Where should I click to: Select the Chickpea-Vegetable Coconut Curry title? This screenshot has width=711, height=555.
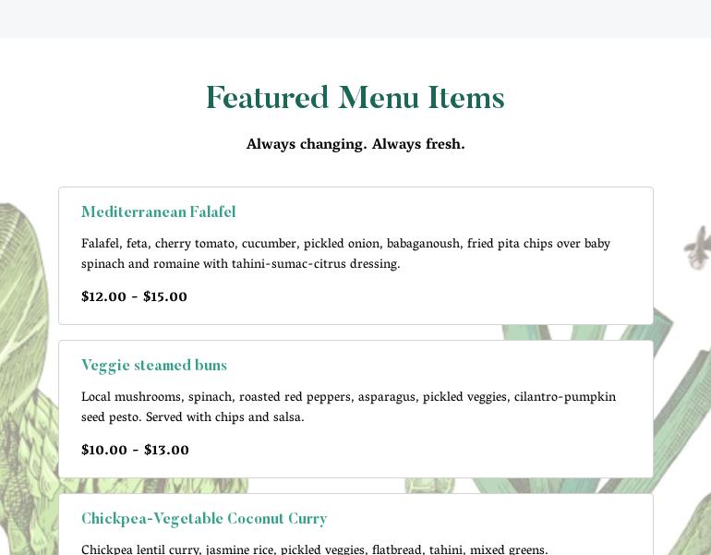pos(203,519)
